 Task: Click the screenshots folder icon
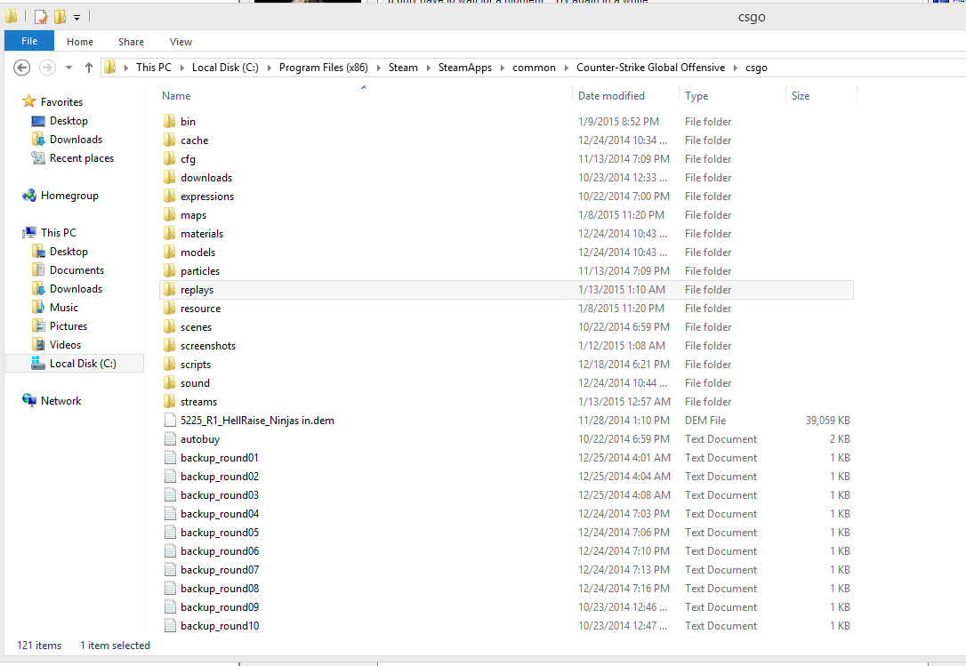(x=169, y=346)
